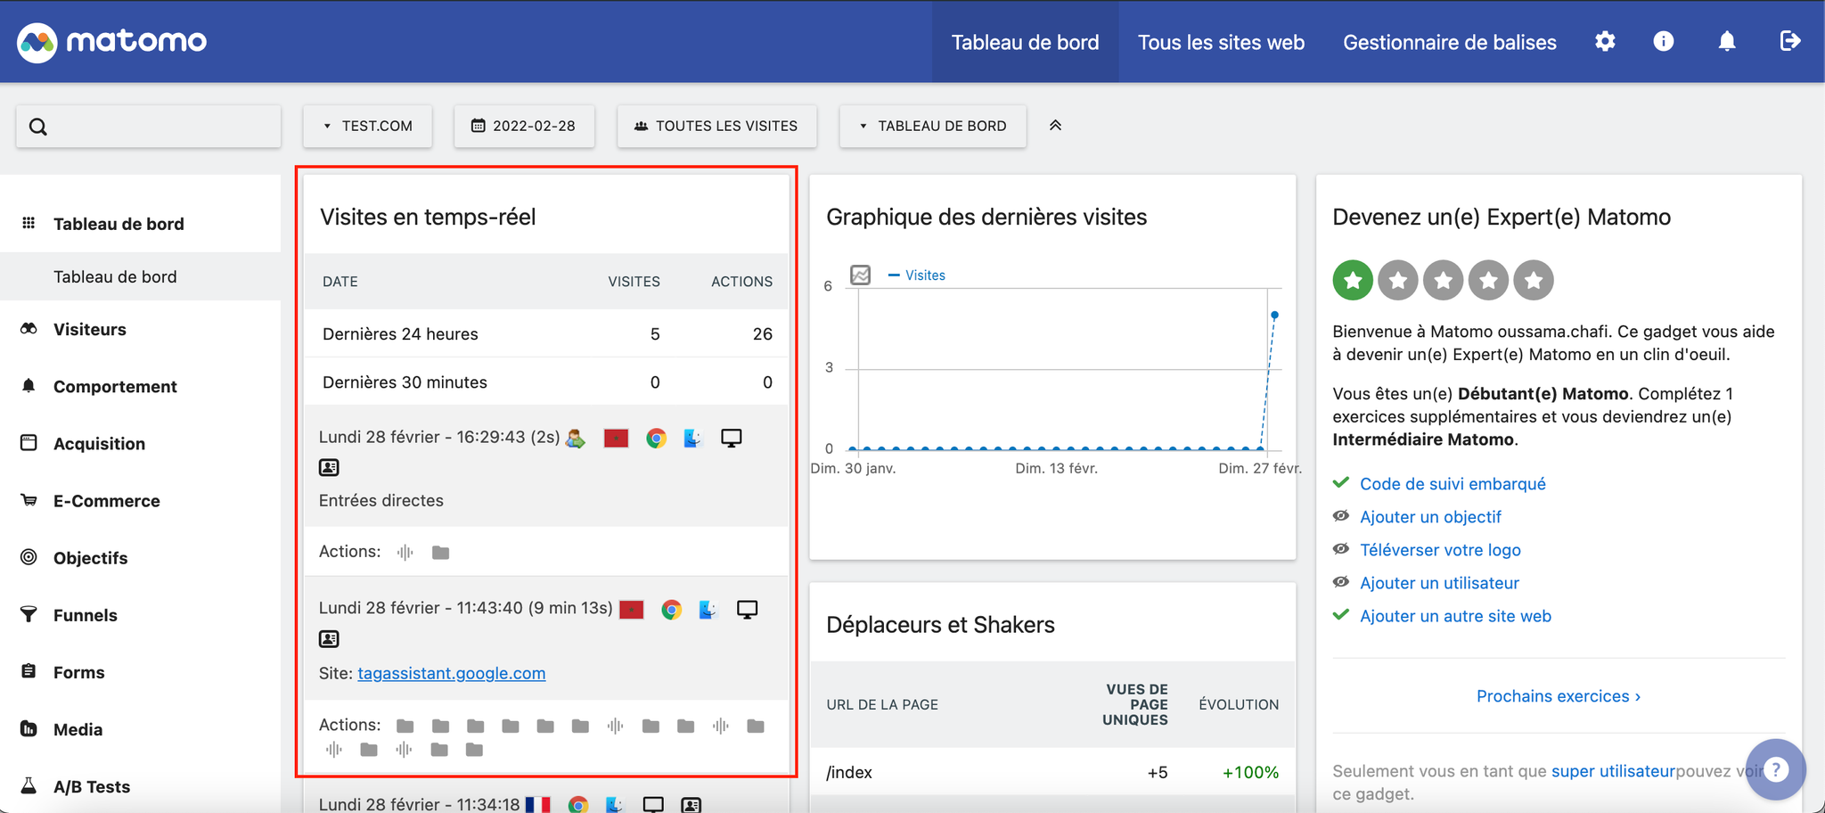Click Ajouter un objectif link

1430,516
